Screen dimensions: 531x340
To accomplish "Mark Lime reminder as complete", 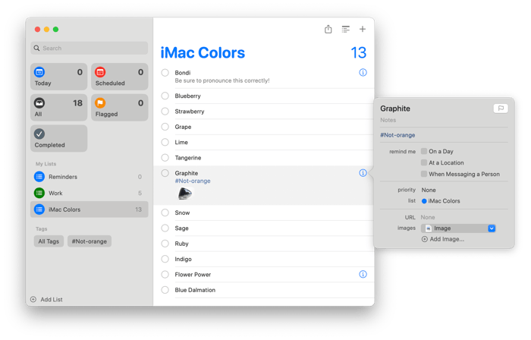I will pyautogui.click(x=165, y=142).
